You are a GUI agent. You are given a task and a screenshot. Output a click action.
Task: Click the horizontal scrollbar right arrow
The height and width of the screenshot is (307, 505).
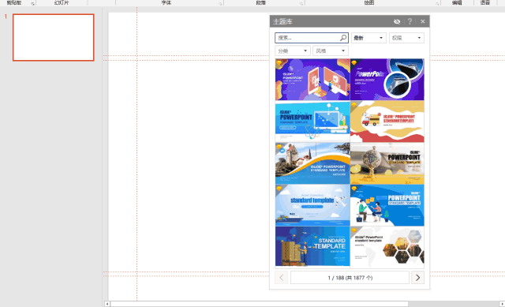[502, 304]
